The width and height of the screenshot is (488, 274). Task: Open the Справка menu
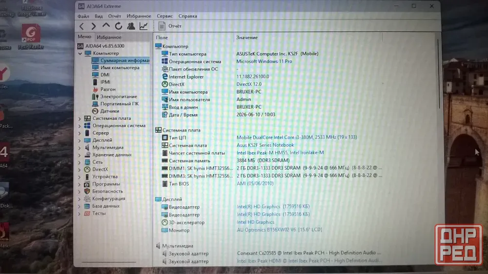click(x=188, y=16)
